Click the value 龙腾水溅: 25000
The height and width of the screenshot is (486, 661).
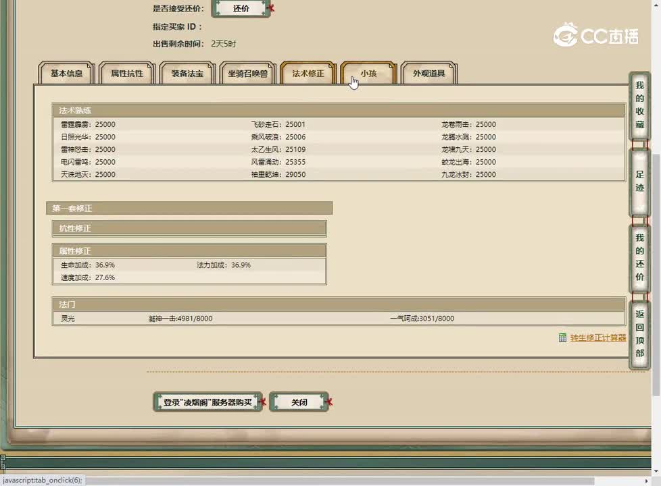pos(469,137)
